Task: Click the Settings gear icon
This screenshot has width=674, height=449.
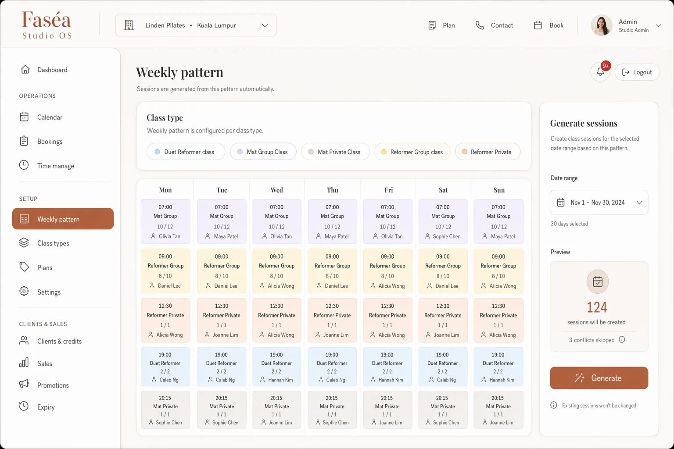Action: (x=24, y=292)
